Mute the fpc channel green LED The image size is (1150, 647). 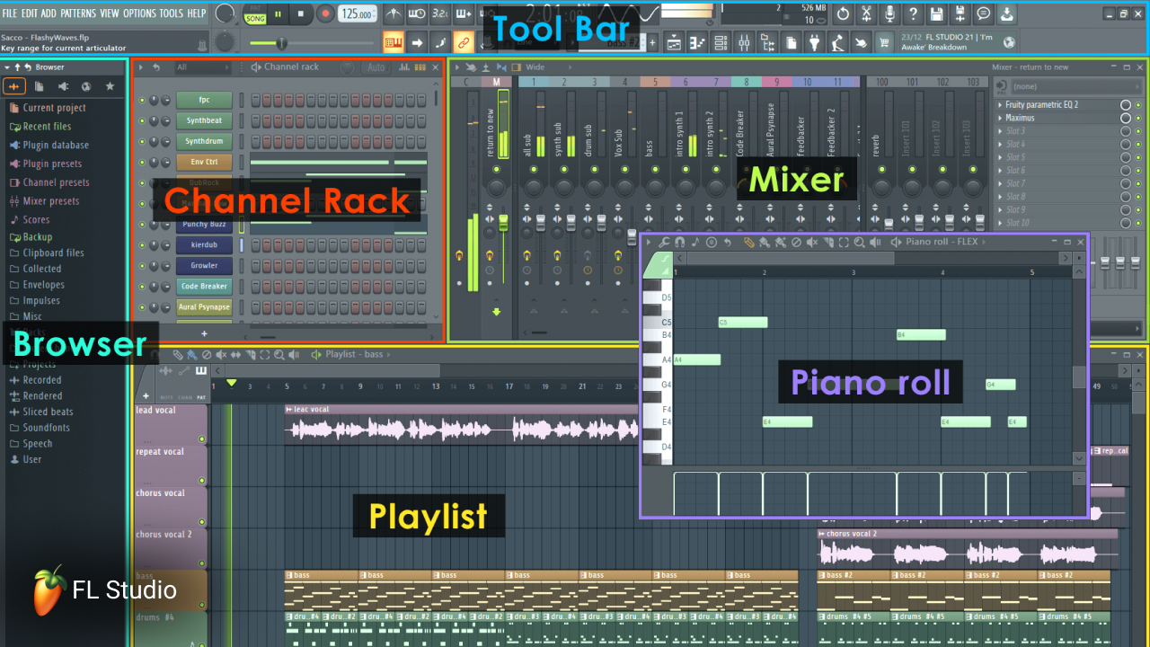(141, 100)
